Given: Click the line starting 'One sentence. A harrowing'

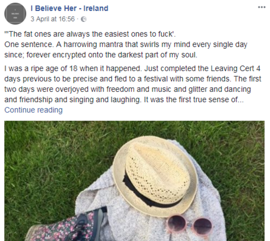Looking at the screenshot, I should click(126, 44).
